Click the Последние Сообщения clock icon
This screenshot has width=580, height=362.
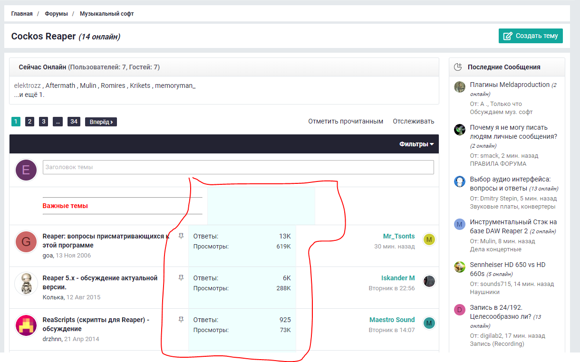pyautogui.click(x=458, y=67)
